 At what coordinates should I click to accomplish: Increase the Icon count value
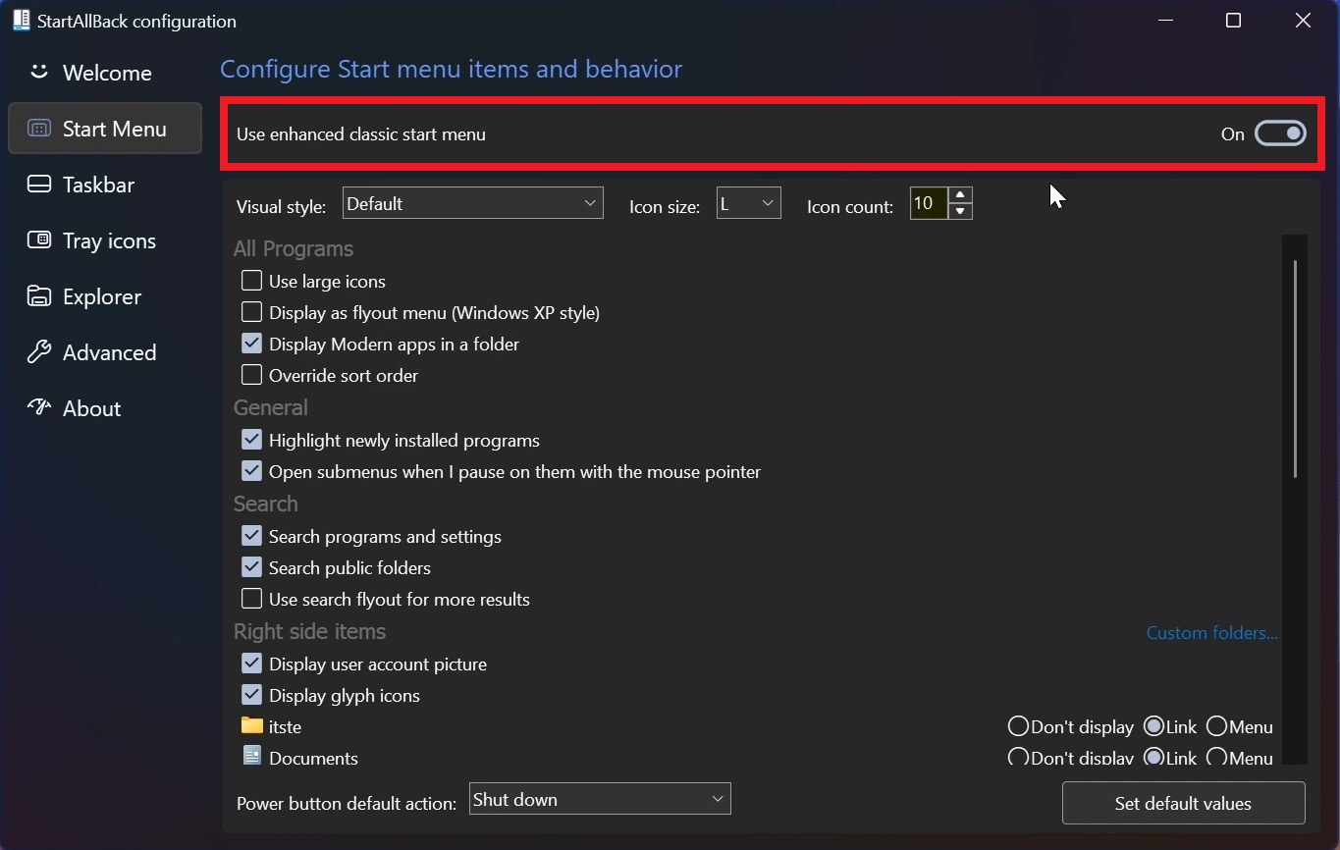(x=959, y=196)
